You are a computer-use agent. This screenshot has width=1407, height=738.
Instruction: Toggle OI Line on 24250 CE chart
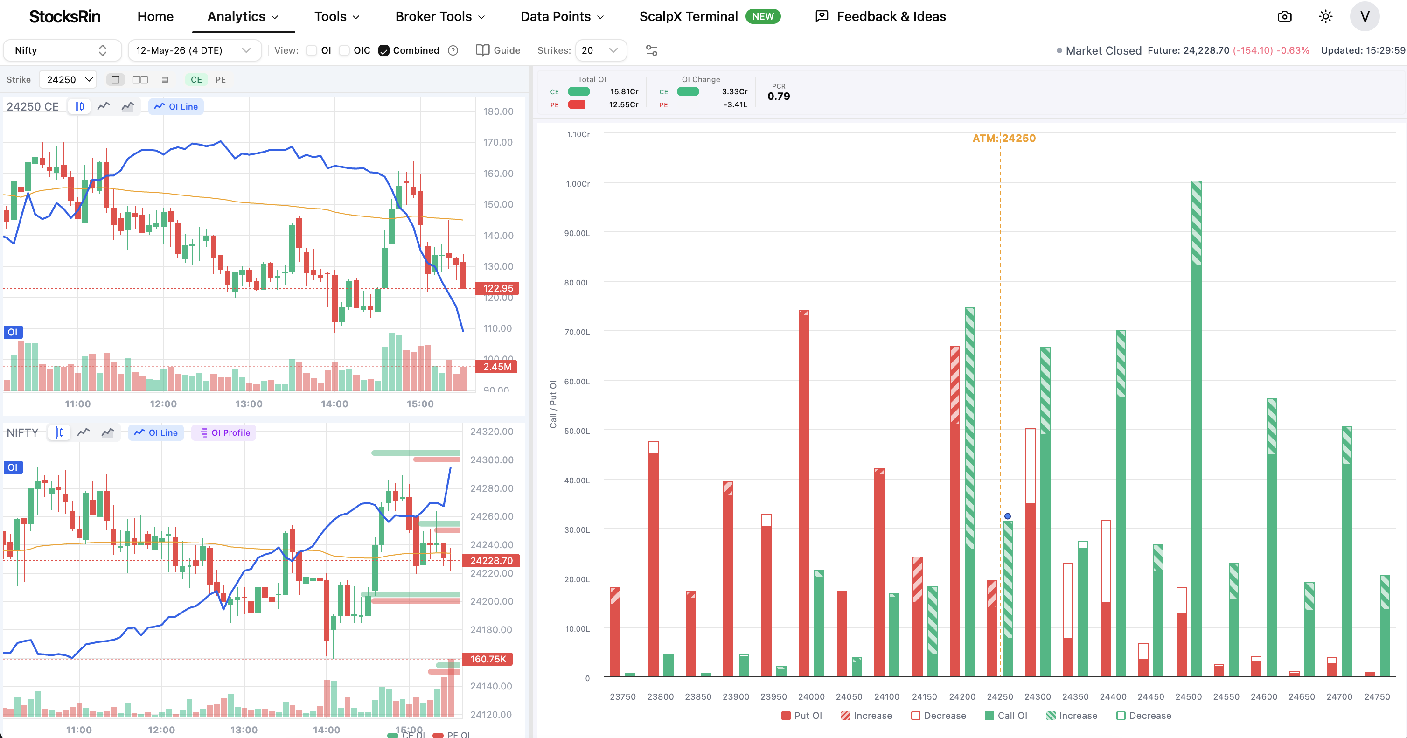click(x=176, y=106)
